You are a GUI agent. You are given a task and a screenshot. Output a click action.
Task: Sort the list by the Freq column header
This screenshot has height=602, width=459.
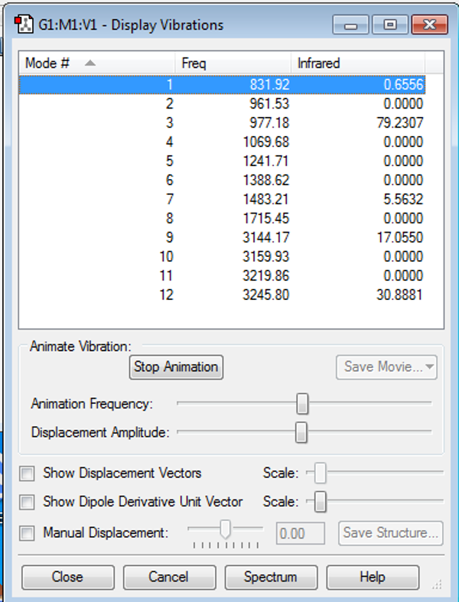233,63
